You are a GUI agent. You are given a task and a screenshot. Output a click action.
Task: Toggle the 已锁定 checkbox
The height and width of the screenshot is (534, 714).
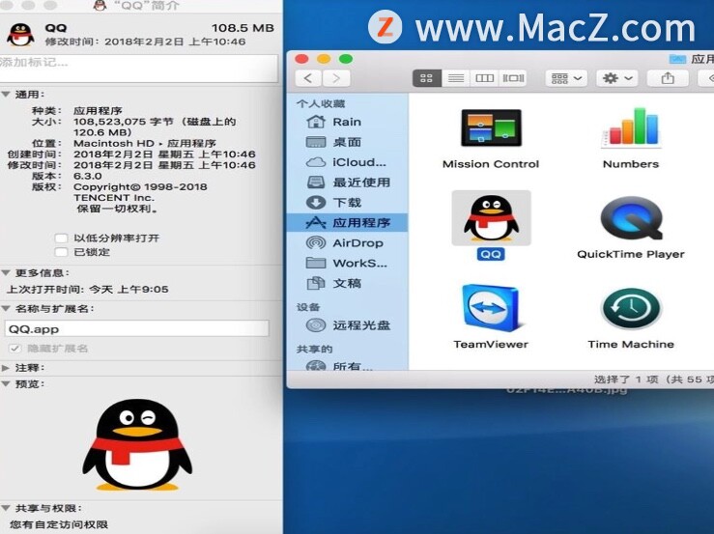61,252
